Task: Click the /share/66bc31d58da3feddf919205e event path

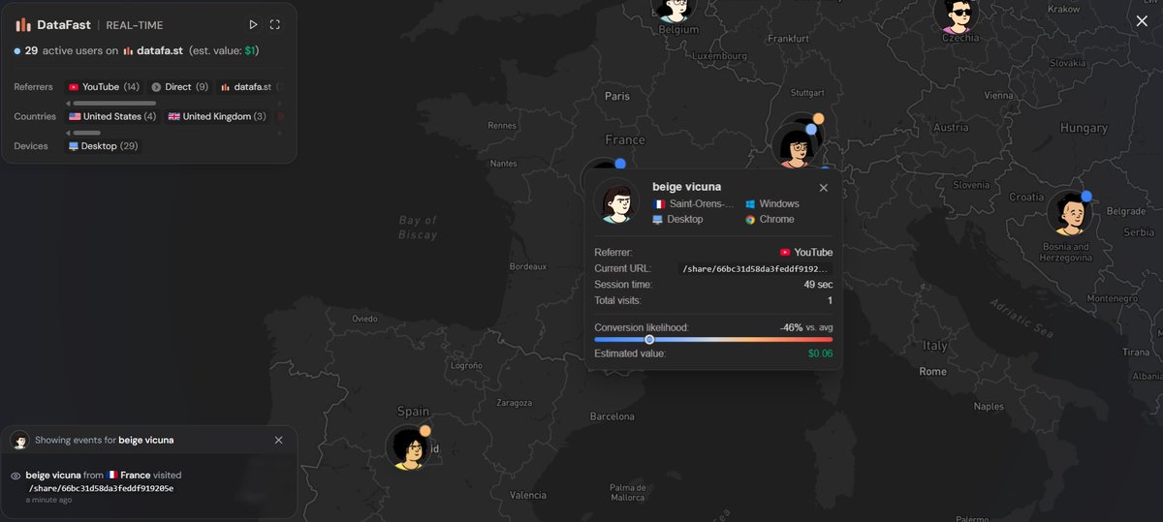Action: [x=101, y=488]
